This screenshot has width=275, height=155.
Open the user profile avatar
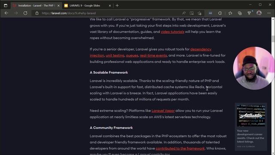pos(259,13)
